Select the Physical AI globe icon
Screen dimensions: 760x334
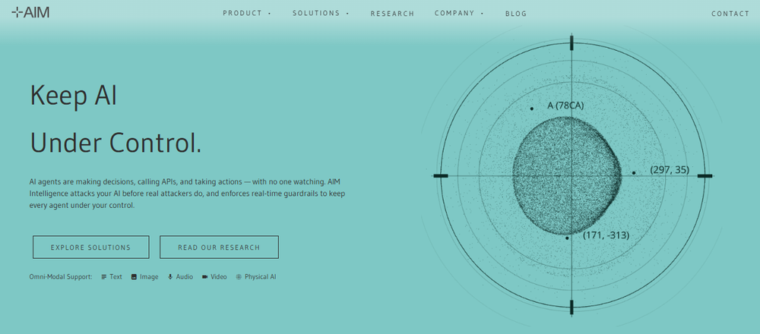(239, 277)
